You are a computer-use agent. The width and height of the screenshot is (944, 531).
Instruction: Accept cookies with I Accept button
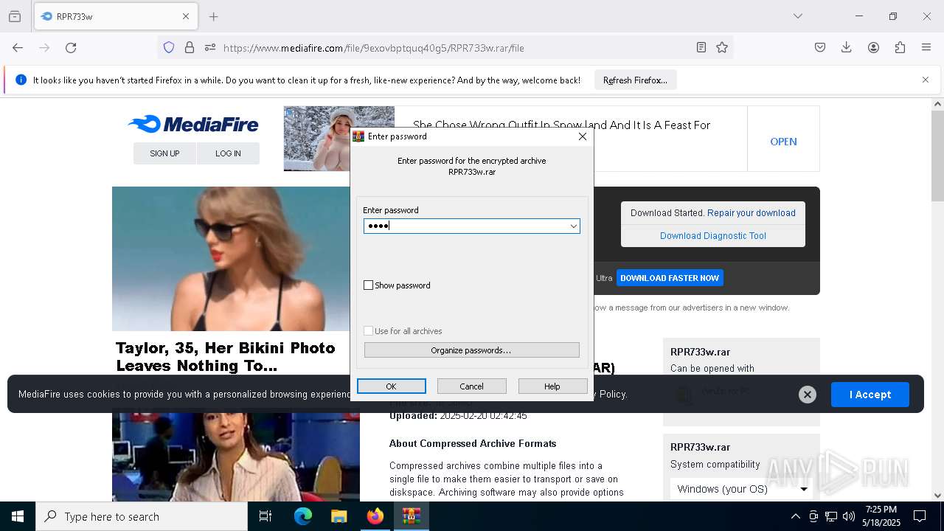pyautogui.click(x=870, y=395)
